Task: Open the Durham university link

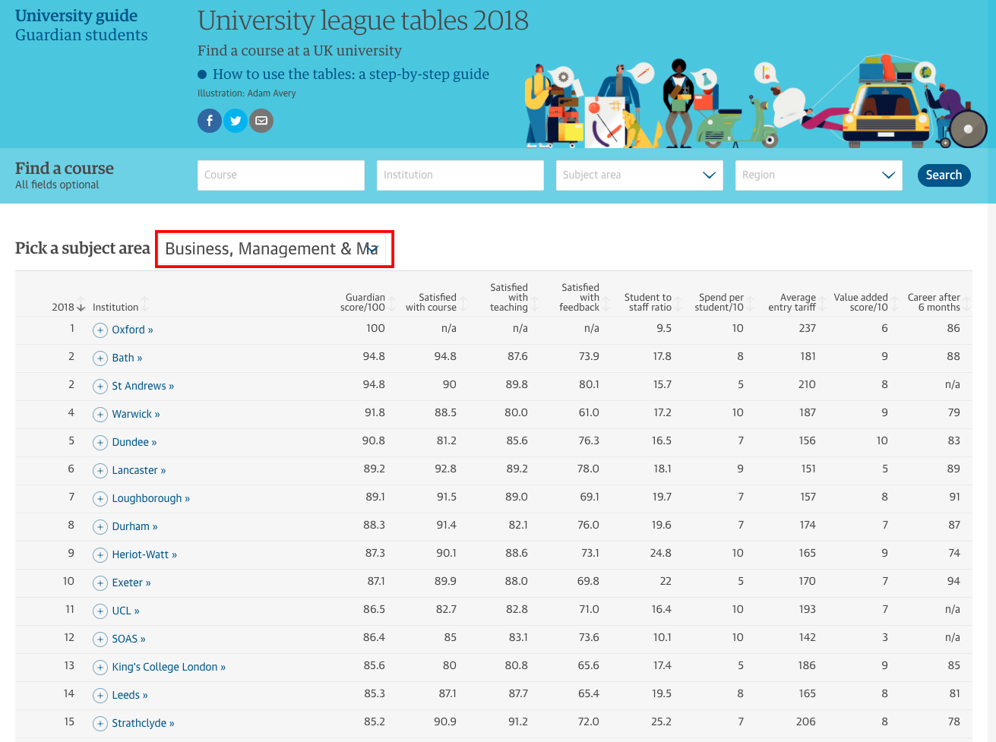Action: [135, 527]
